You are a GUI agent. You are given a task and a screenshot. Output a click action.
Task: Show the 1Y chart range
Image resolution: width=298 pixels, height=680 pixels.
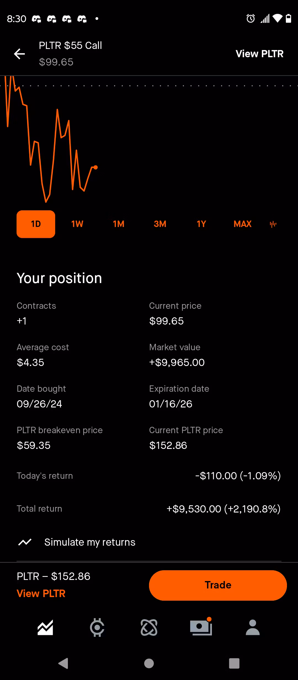(201, 224)
